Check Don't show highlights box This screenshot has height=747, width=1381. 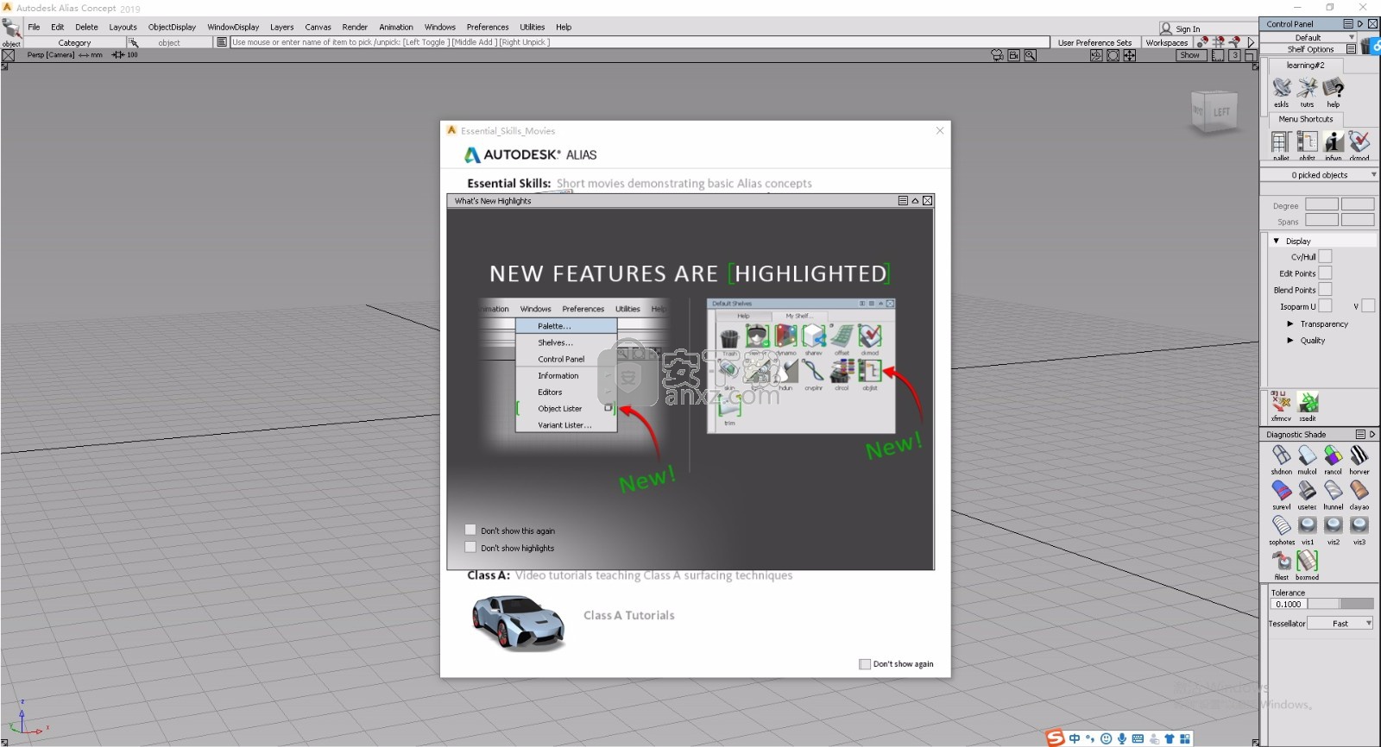coord(470,548)
